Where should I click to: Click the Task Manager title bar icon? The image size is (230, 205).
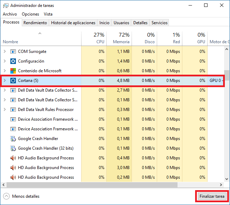click(6, 6)
